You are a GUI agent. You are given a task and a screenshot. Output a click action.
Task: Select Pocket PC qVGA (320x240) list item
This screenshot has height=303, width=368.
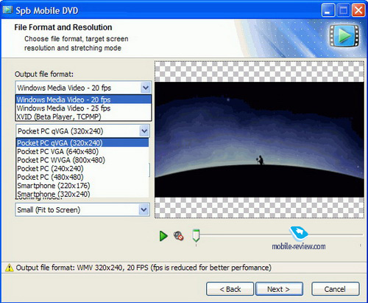[x=82, y=143]
